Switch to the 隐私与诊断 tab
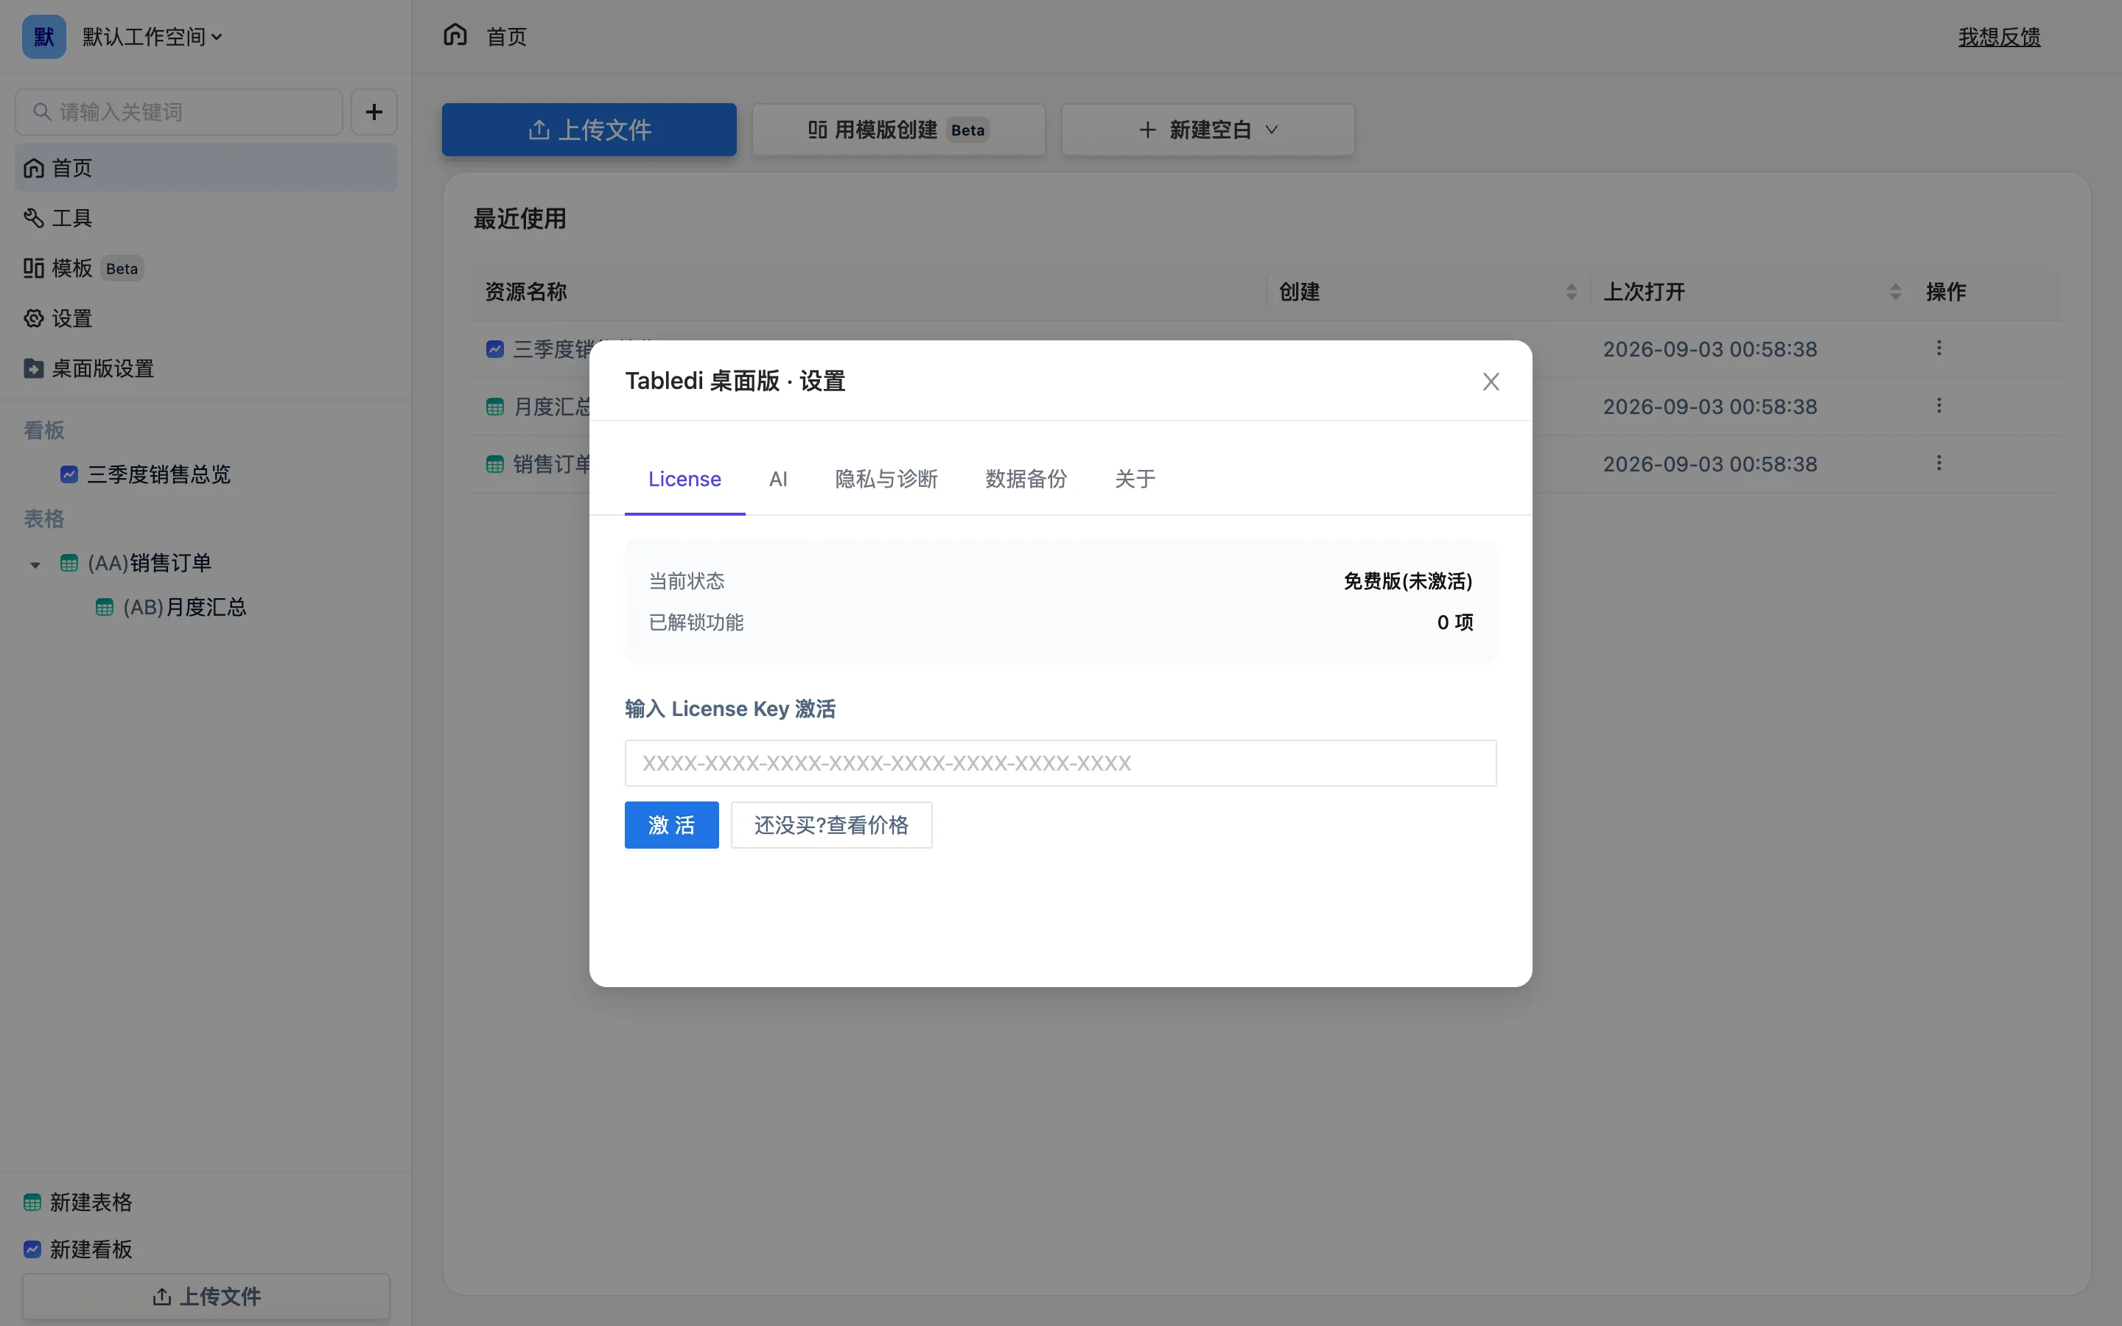 point(886,479)
